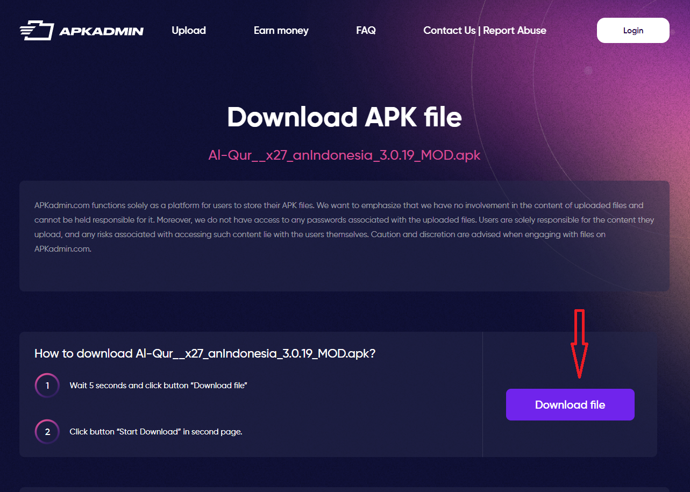Click the Login button
Screen dimensions: 690x492
click(633, 31)
